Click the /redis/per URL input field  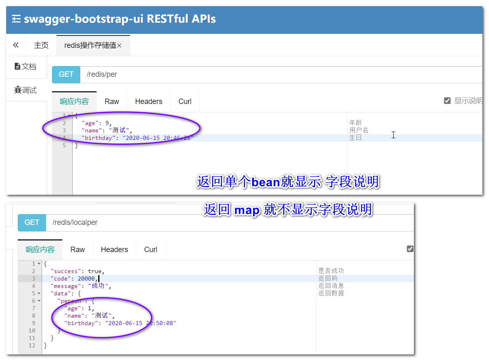click(x=281, y=75)
